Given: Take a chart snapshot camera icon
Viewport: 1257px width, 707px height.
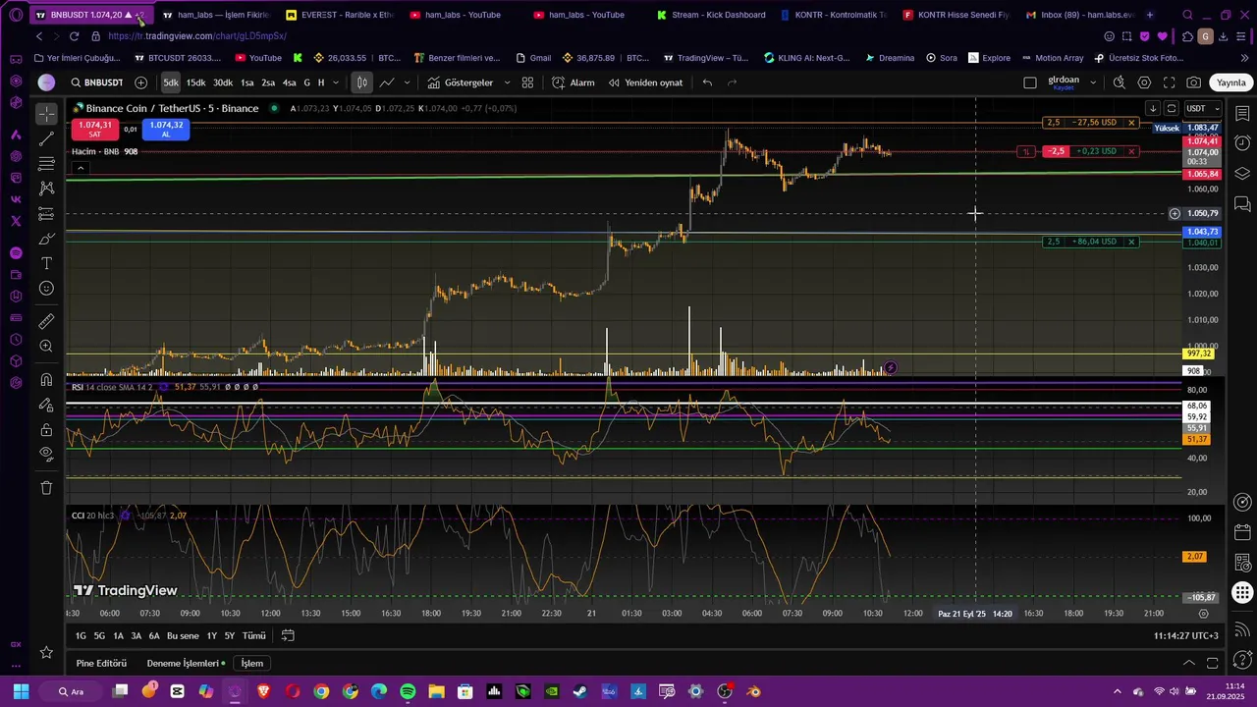Looking at the screenshot, I should click(x=1193, y=82).
